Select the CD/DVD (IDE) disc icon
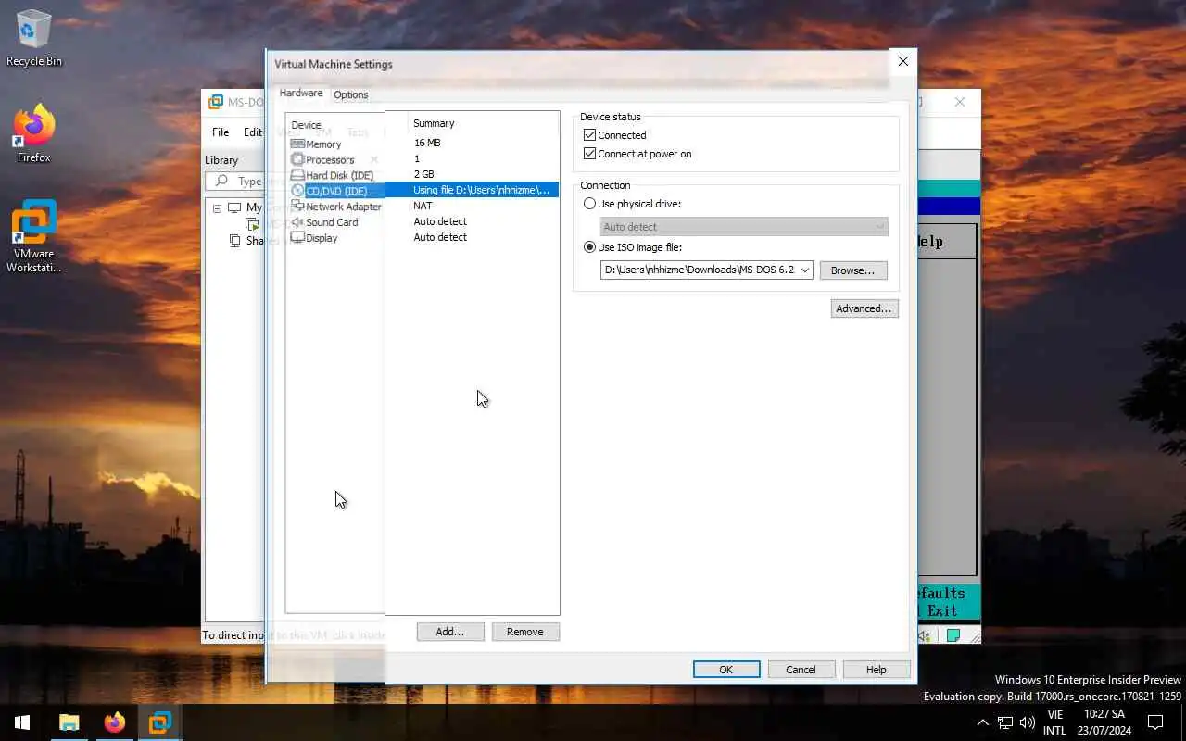 pos(297,191)
